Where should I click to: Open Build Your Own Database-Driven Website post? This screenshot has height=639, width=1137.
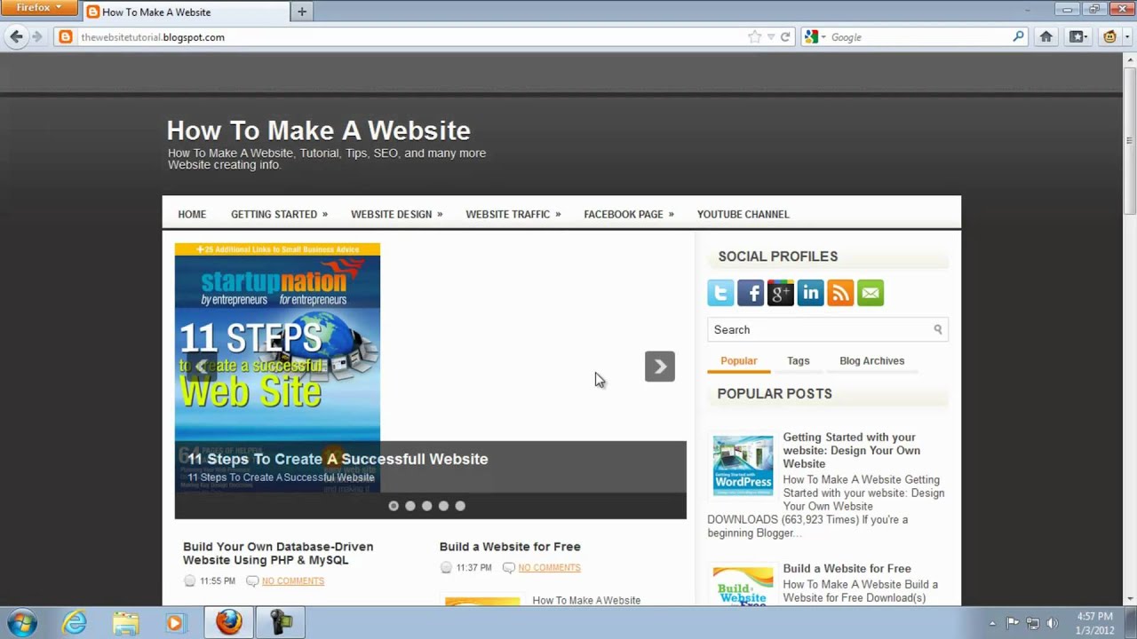(x=278, y=553)
